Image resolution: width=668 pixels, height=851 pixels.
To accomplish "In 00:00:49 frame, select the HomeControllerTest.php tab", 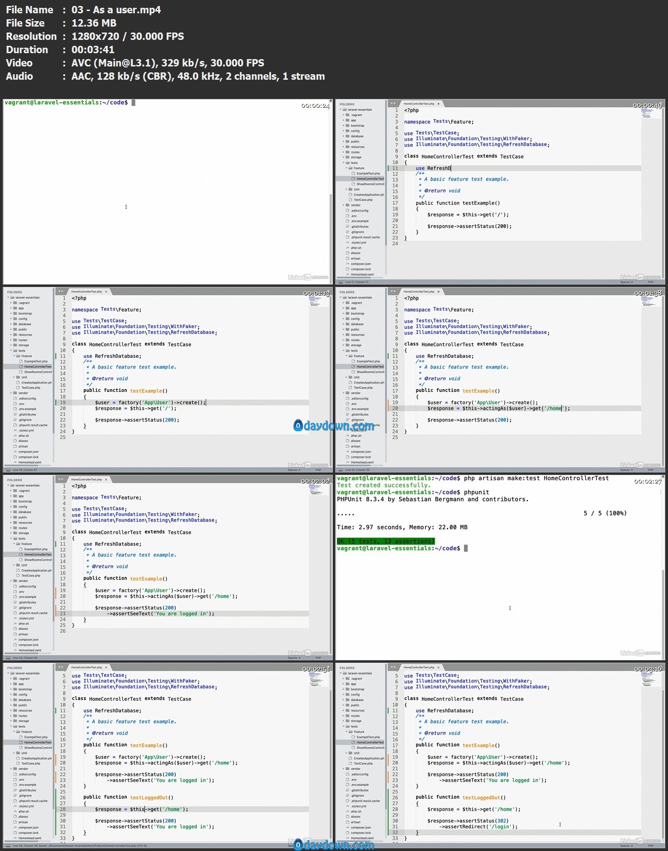I will click(421, 104).
